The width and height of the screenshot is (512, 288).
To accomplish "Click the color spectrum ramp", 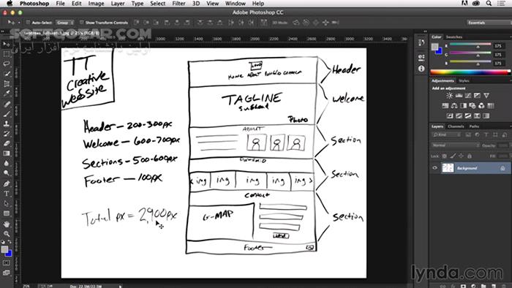I will [470, 72].
